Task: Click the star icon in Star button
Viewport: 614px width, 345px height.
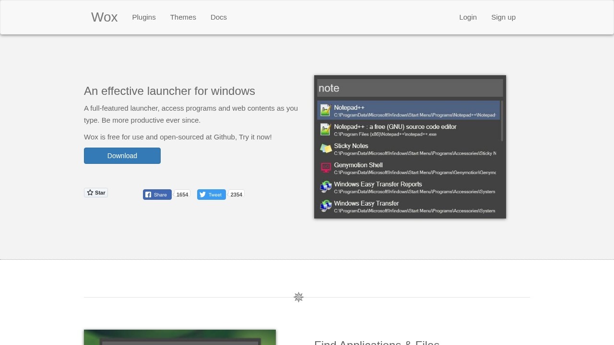Action: (x=90, y=193)
